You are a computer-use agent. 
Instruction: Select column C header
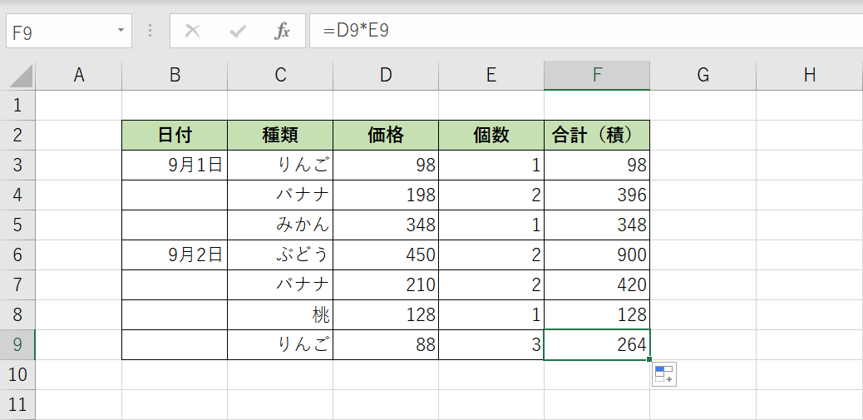280,76
